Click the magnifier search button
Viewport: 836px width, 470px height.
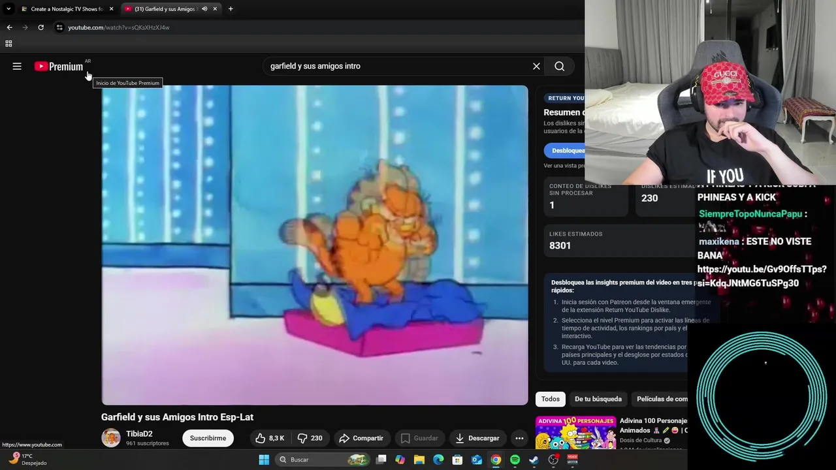click(560, 66)
